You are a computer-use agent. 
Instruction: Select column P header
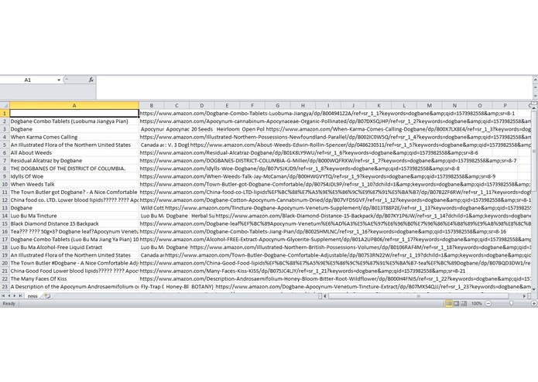point(505,105)
